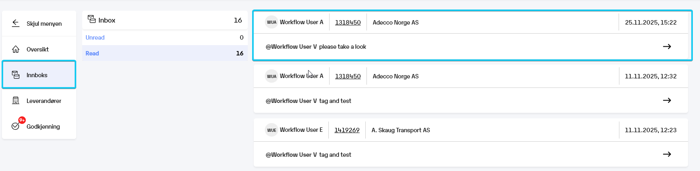Click the Skjul menyen back arrow icon
Viewport: 700px width, 171px height.
coord(15,23)
